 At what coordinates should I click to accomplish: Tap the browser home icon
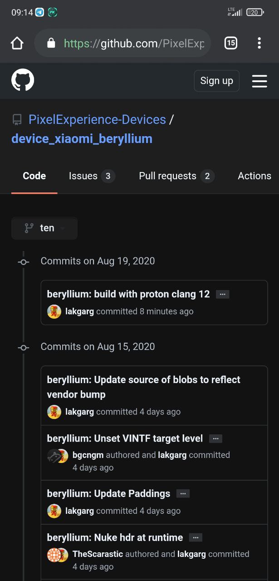17,43
